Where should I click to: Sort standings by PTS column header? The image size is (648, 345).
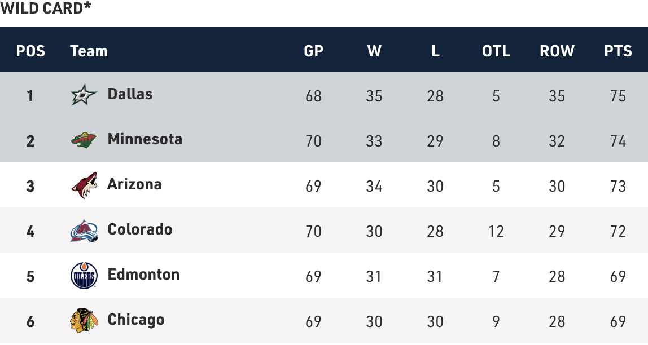pyautogui.click(x=618, y=51)
